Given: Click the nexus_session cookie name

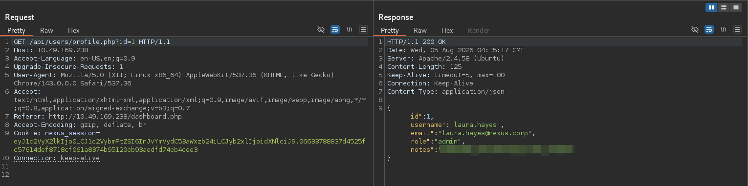Looking at the screenshot, I should coord(70,133).
